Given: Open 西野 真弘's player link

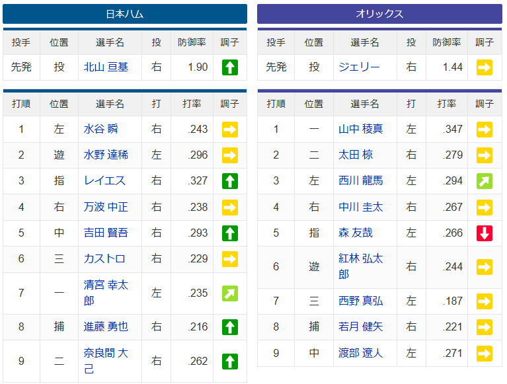Looking at the screenshot, I should coord(360,301).
